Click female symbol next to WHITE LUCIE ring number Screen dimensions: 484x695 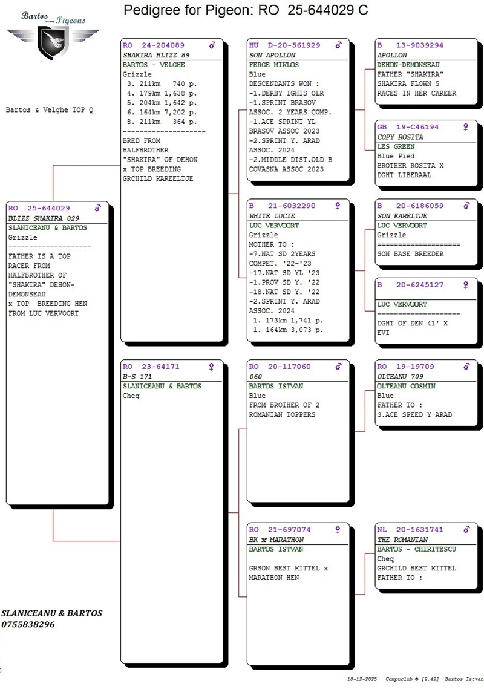point(338,206)
